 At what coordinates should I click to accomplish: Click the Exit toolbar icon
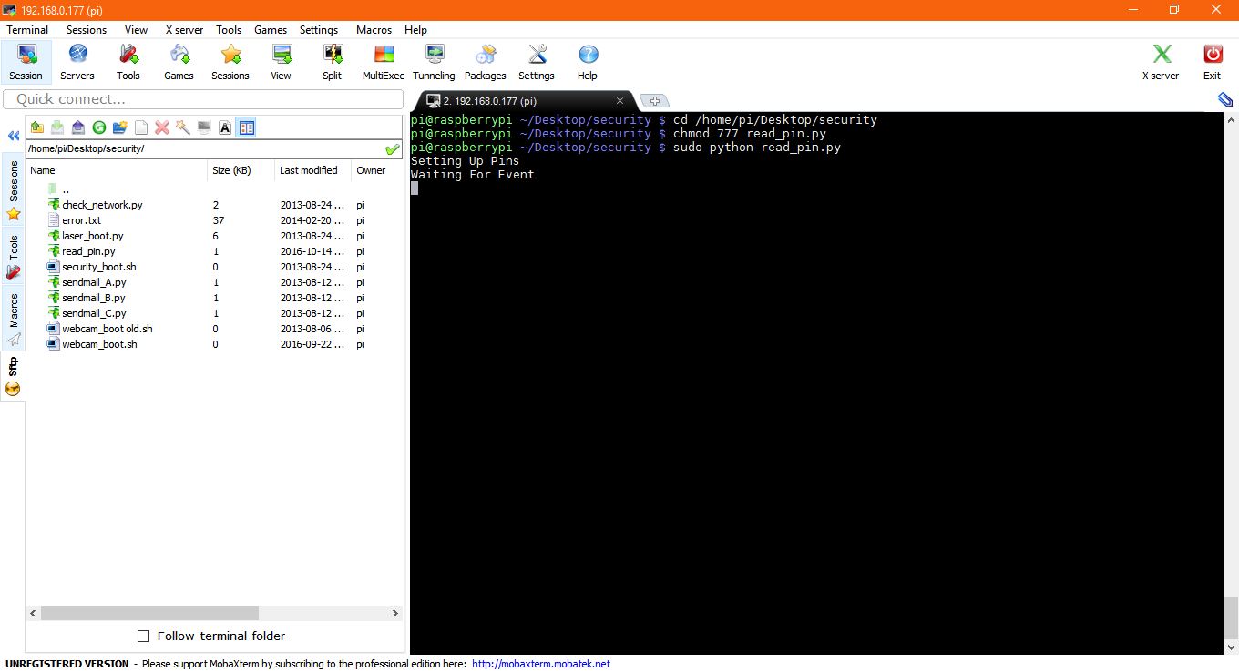click(1213, 62)
